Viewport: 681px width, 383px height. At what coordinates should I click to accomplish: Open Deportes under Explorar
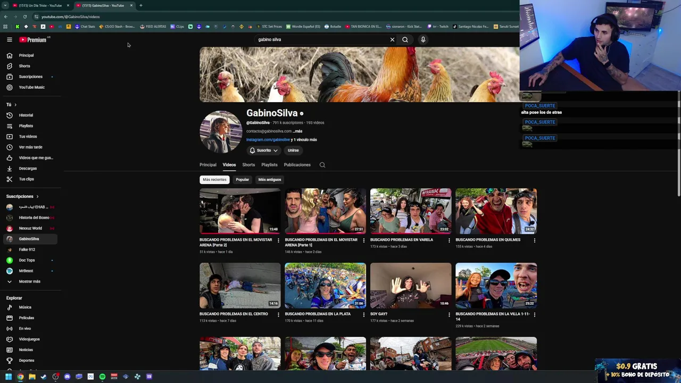click(x=30, y=361)
